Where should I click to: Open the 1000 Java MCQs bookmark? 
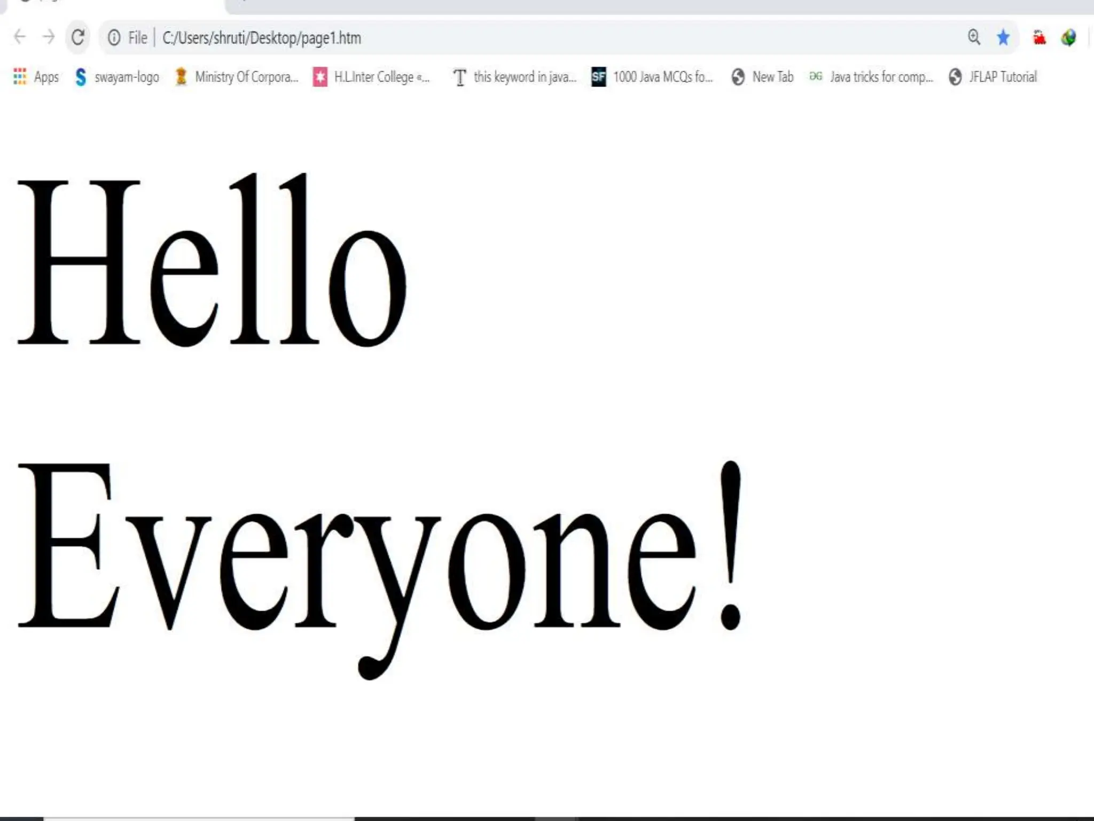tap(652, 77)
